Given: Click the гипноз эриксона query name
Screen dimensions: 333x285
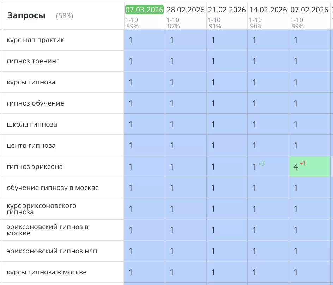Looking at the screenshot, I should (35, 167).
